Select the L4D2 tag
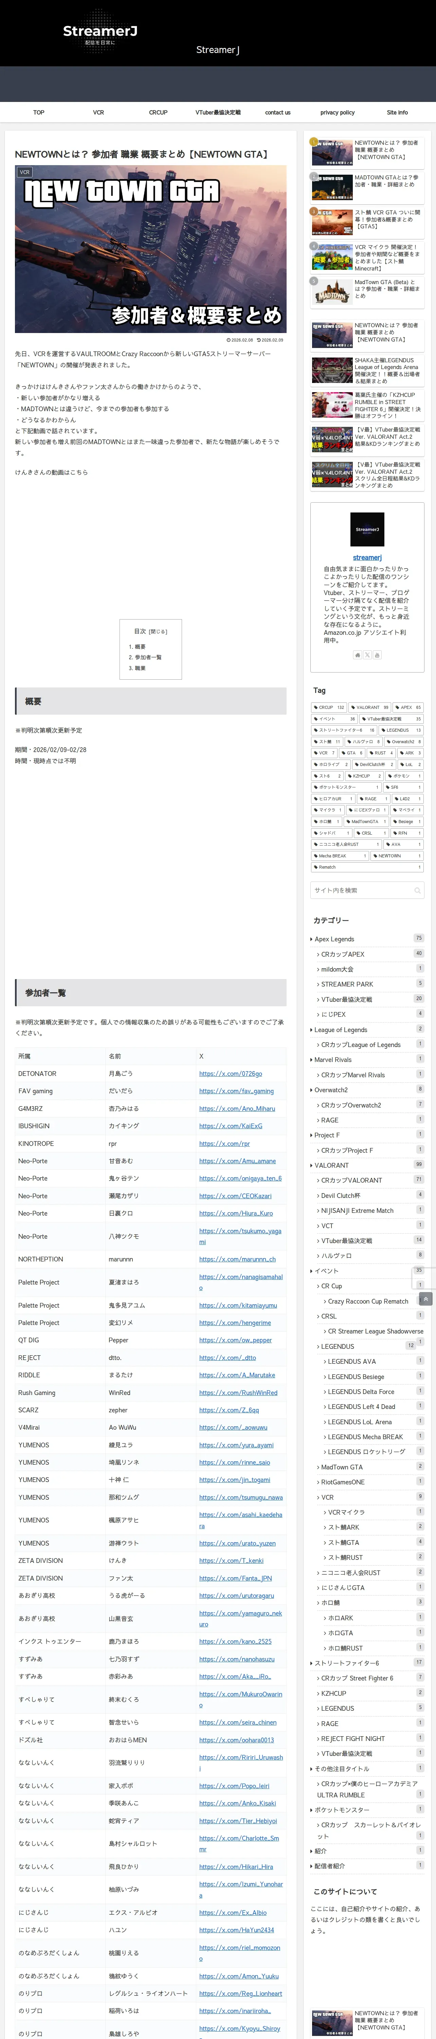Screen dimensions: 436x2039 [x=407, y=799]
